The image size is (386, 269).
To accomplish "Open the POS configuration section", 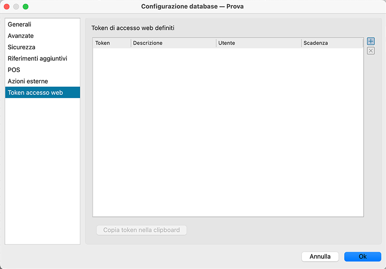I will point(14,70).
